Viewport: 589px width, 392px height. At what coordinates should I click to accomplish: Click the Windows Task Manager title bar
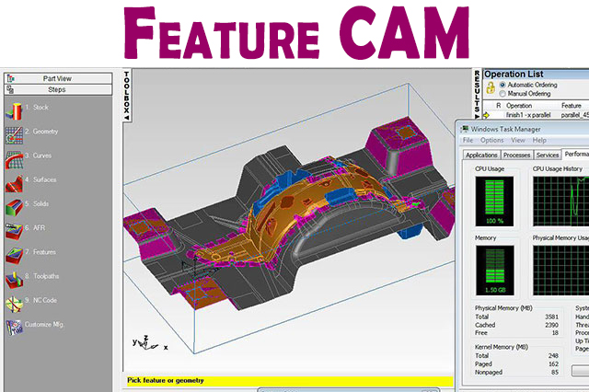[x=523, y=129]
